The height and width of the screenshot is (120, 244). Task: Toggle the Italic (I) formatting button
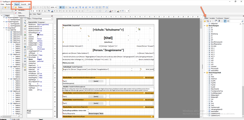tap(42, 11)
